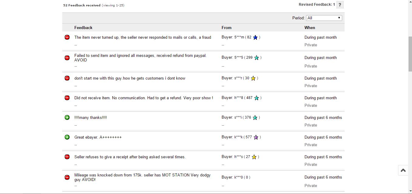Click the yellow star next to buyer h***s

coord(254,157)
